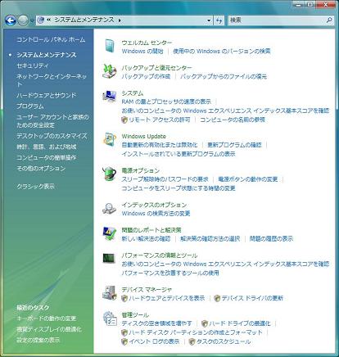Select ハードウェアとサウンド in sidebar
This screenshot has height=357, width=339.
coord(46,96)
